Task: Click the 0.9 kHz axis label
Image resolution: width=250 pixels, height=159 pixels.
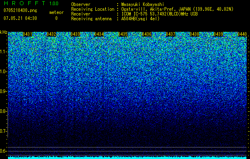Action: [3, 91]
